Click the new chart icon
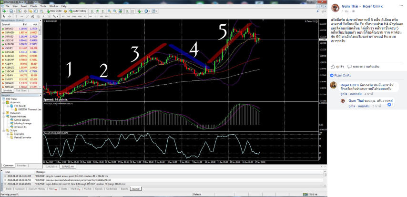407x197 pixels. click(x=4, y=11)
